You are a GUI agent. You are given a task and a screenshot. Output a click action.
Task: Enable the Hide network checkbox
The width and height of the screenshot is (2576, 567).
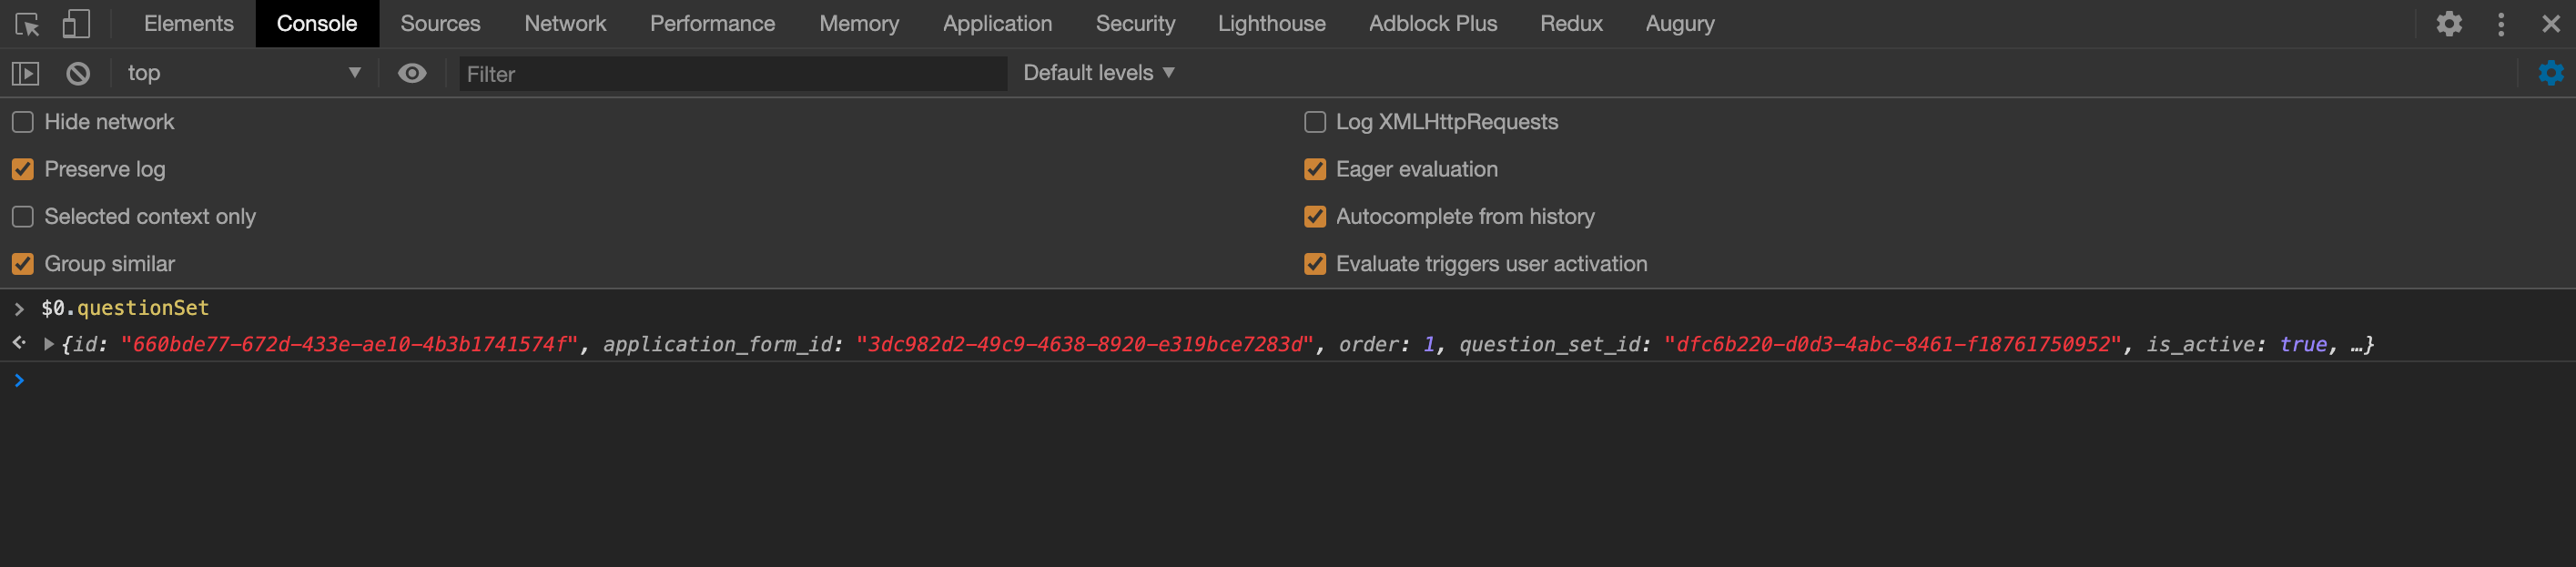(x=23, y=122)
